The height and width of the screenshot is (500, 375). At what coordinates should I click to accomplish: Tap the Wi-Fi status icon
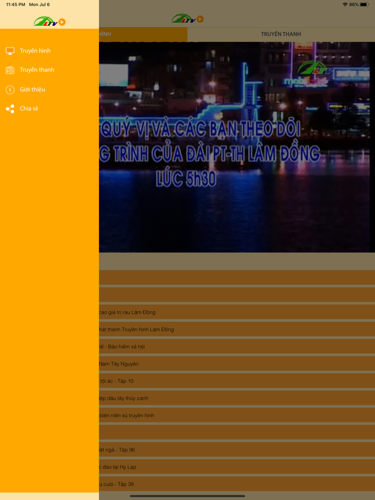345,4
